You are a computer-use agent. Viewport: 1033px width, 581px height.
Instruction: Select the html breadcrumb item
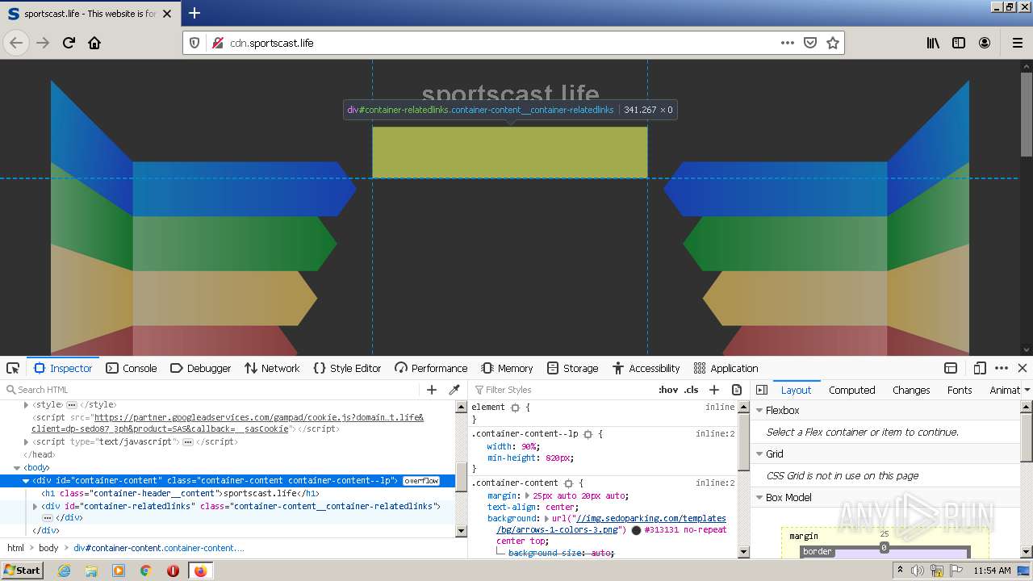pos(15,548)
